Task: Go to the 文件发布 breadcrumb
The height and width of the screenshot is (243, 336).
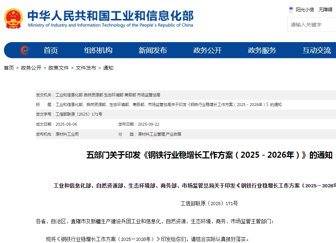Action: point(86,68)
